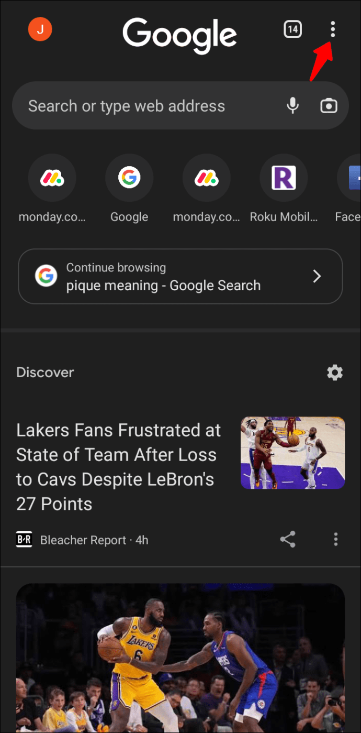Open Google Lens camera search
The width and height of the screenshot is (361, 733).
329,106
